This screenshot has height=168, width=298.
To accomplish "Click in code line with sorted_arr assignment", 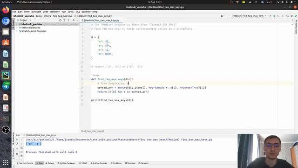I will tap(152, 88).
